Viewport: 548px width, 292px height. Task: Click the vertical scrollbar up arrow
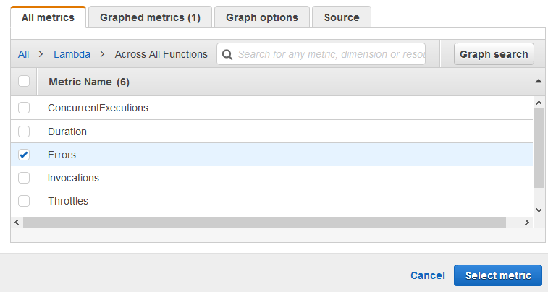coord(539,103)
